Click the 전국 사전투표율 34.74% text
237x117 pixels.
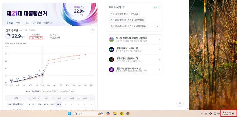[16, 44]
